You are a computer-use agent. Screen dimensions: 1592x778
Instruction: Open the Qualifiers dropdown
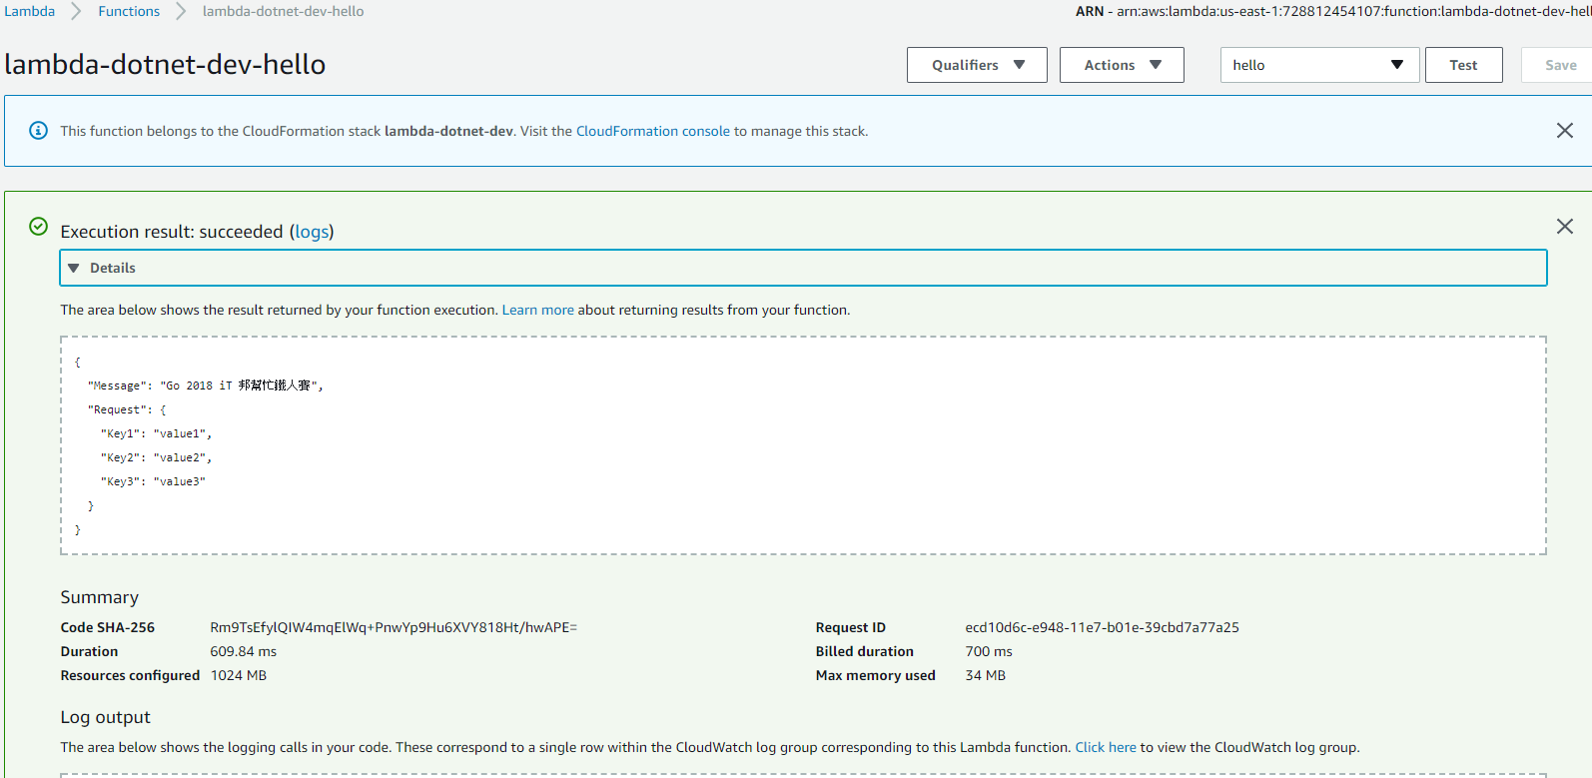(976, 65)
